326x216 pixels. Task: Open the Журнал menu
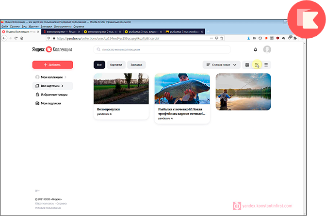tap(33, 26)
